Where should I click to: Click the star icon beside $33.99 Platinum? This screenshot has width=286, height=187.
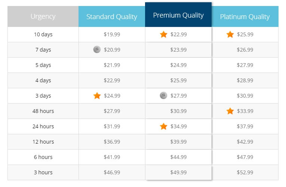click(x=230, y=111)
